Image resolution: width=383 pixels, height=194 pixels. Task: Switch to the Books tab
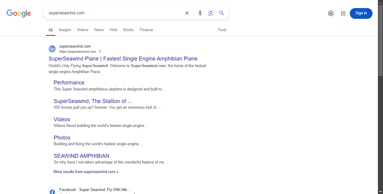click(128, 30)
